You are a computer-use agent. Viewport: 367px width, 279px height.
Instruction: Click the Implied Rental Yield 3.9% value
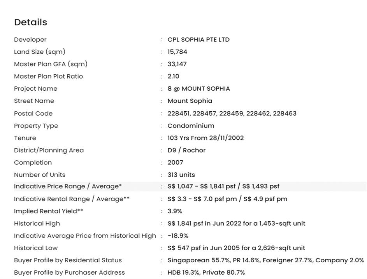coord(175,211)
